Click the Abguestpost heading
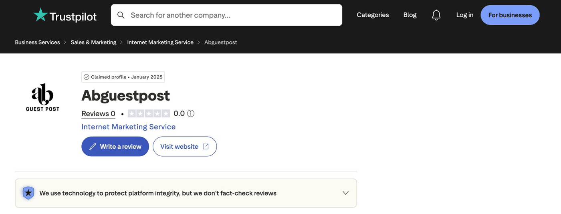 126,96
